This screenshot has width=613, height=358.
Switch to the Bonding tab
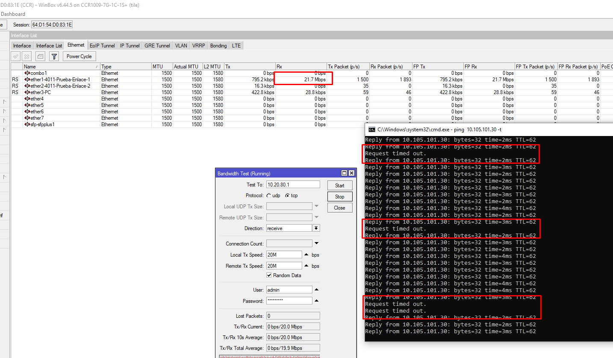coord(218,46)
